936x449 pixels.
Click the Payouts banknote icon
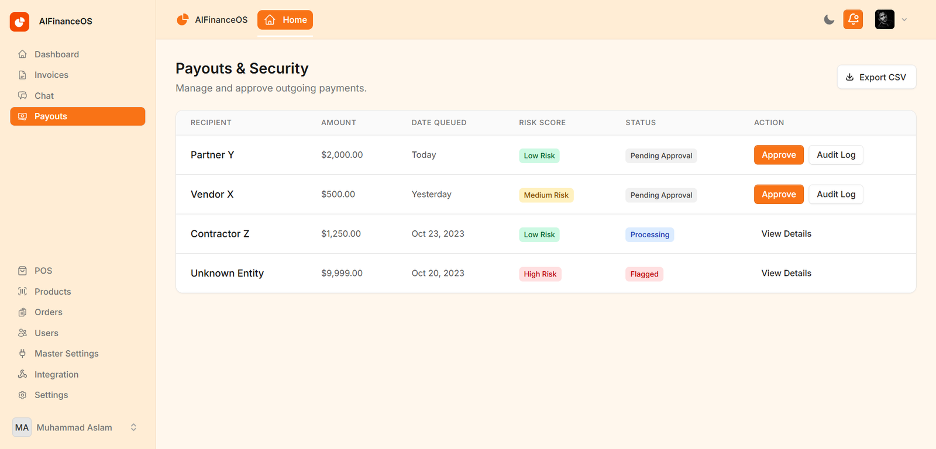coord(22,116)
